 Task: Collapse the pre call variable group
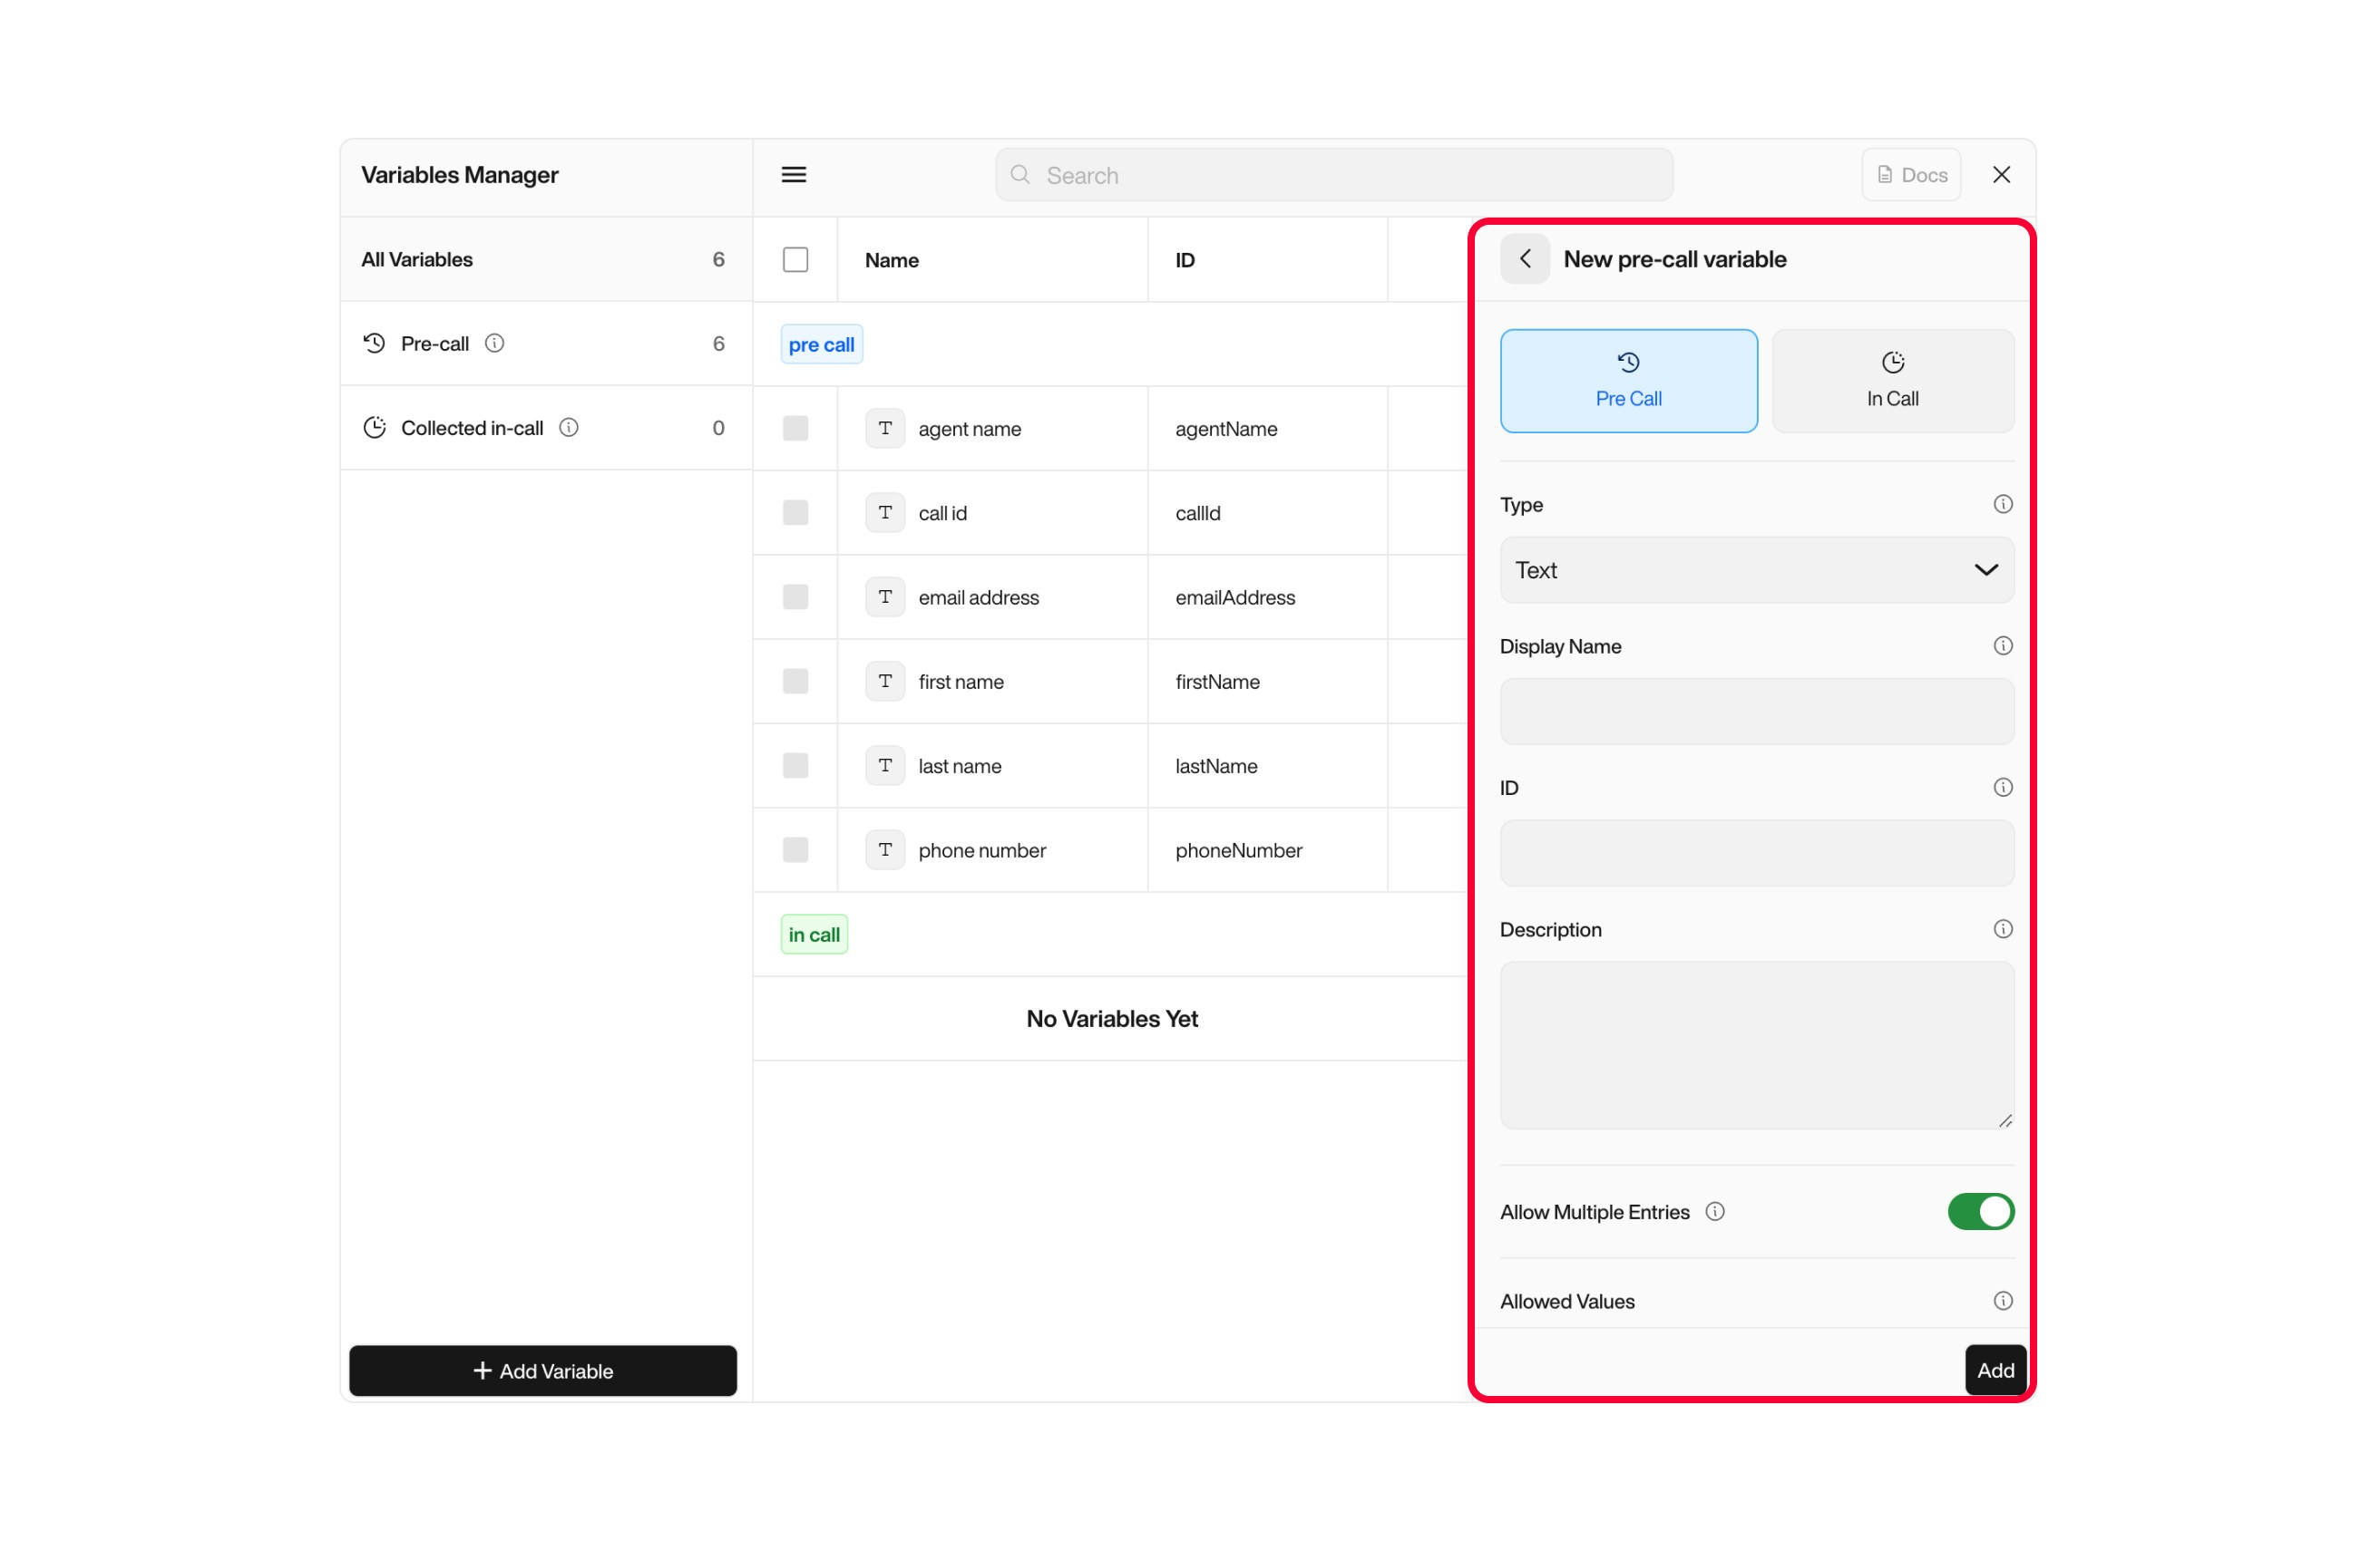click(x=820, y=343)
